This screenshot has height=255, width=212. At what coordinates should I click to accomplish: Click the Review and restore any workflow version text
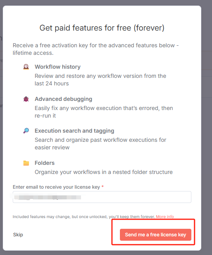[100, 80]
